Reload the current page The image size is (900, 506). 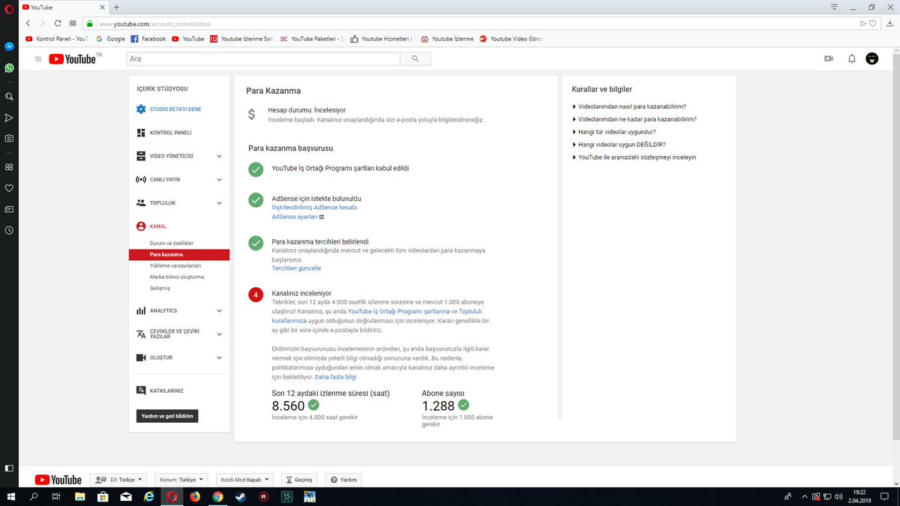click(57, 23)
